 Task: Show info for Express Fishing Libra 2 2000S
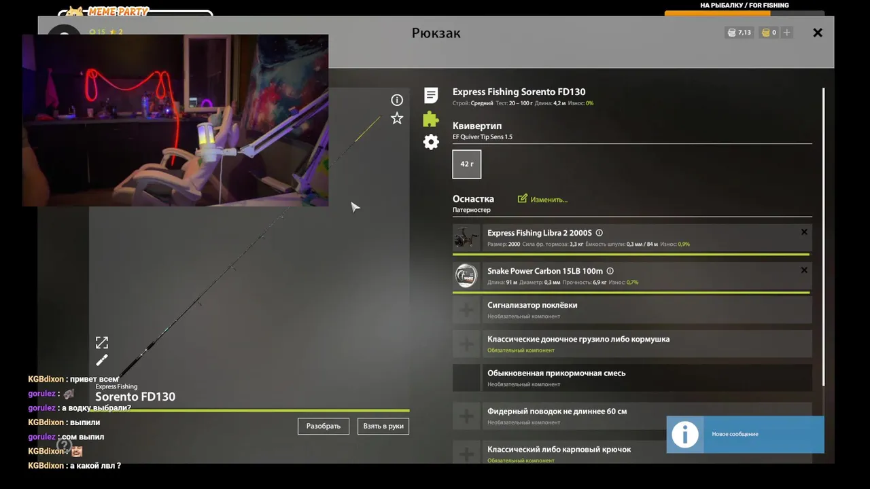coord(599,233)
